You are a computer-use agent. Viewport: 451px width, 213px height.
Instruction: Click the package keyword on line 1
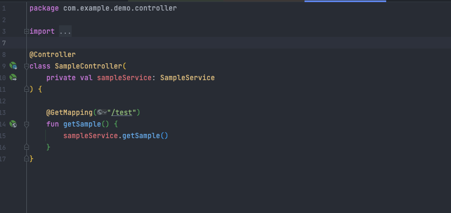tap(44, 8)
